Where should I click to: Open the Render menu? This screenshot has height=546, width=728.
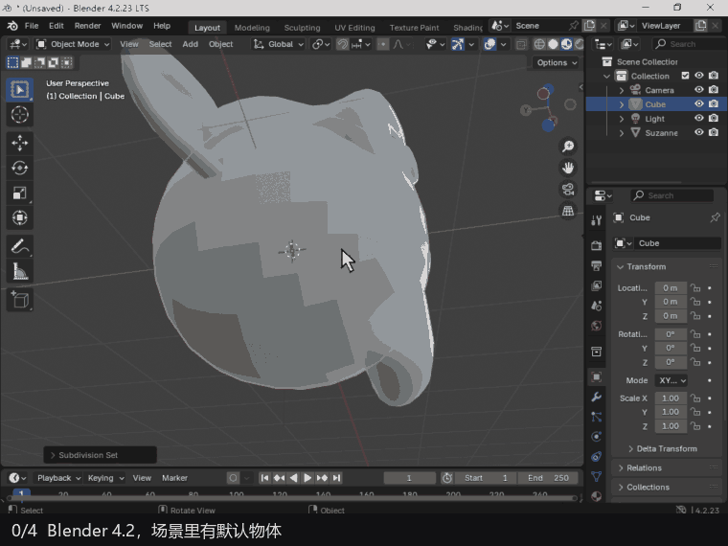click(87, 26)
